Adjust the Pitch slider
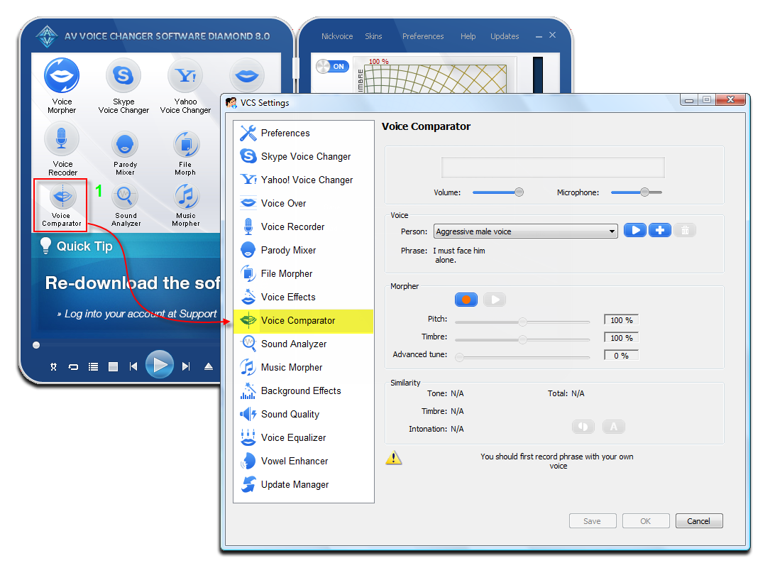The height and width of the screenshot is (568, 770). pyautogui.click(x=522, y=322)
